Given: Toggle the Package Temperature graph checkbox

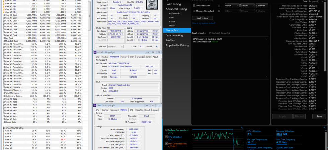Looking at the screenshot, I should click(x=167, y=130).
